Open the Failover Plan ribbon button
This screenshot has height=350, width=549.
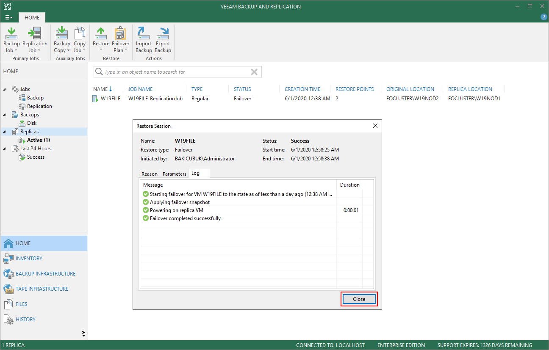coord(120,40)
